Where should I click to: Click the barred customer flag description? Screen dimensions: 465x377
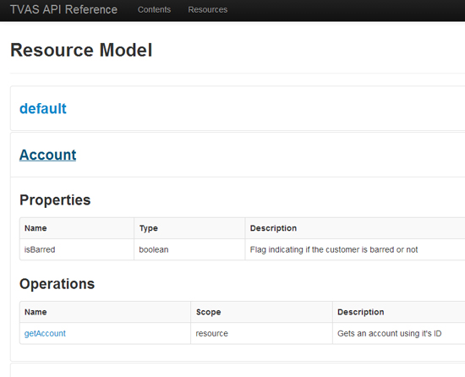pos(334,249)
